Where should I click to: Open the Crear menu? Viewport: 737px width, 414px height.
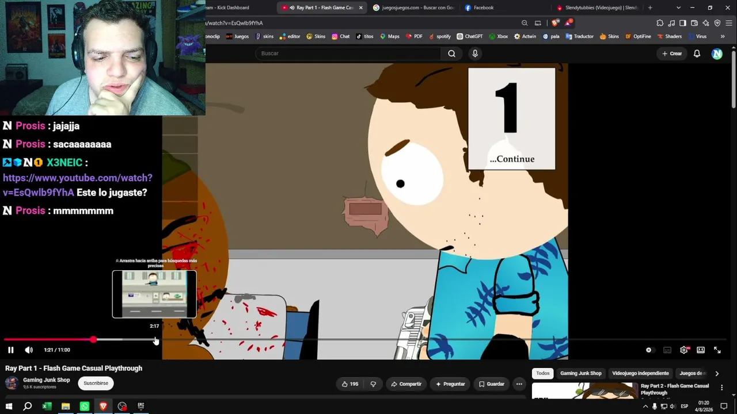[672, 53]
